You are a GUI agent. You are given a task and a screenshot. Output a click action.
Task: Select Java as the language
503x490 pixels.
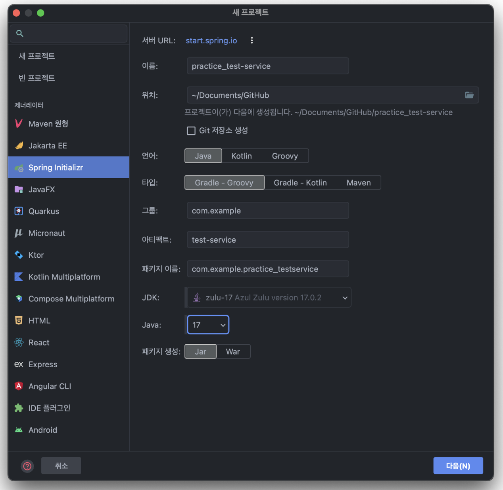(203, 156)
